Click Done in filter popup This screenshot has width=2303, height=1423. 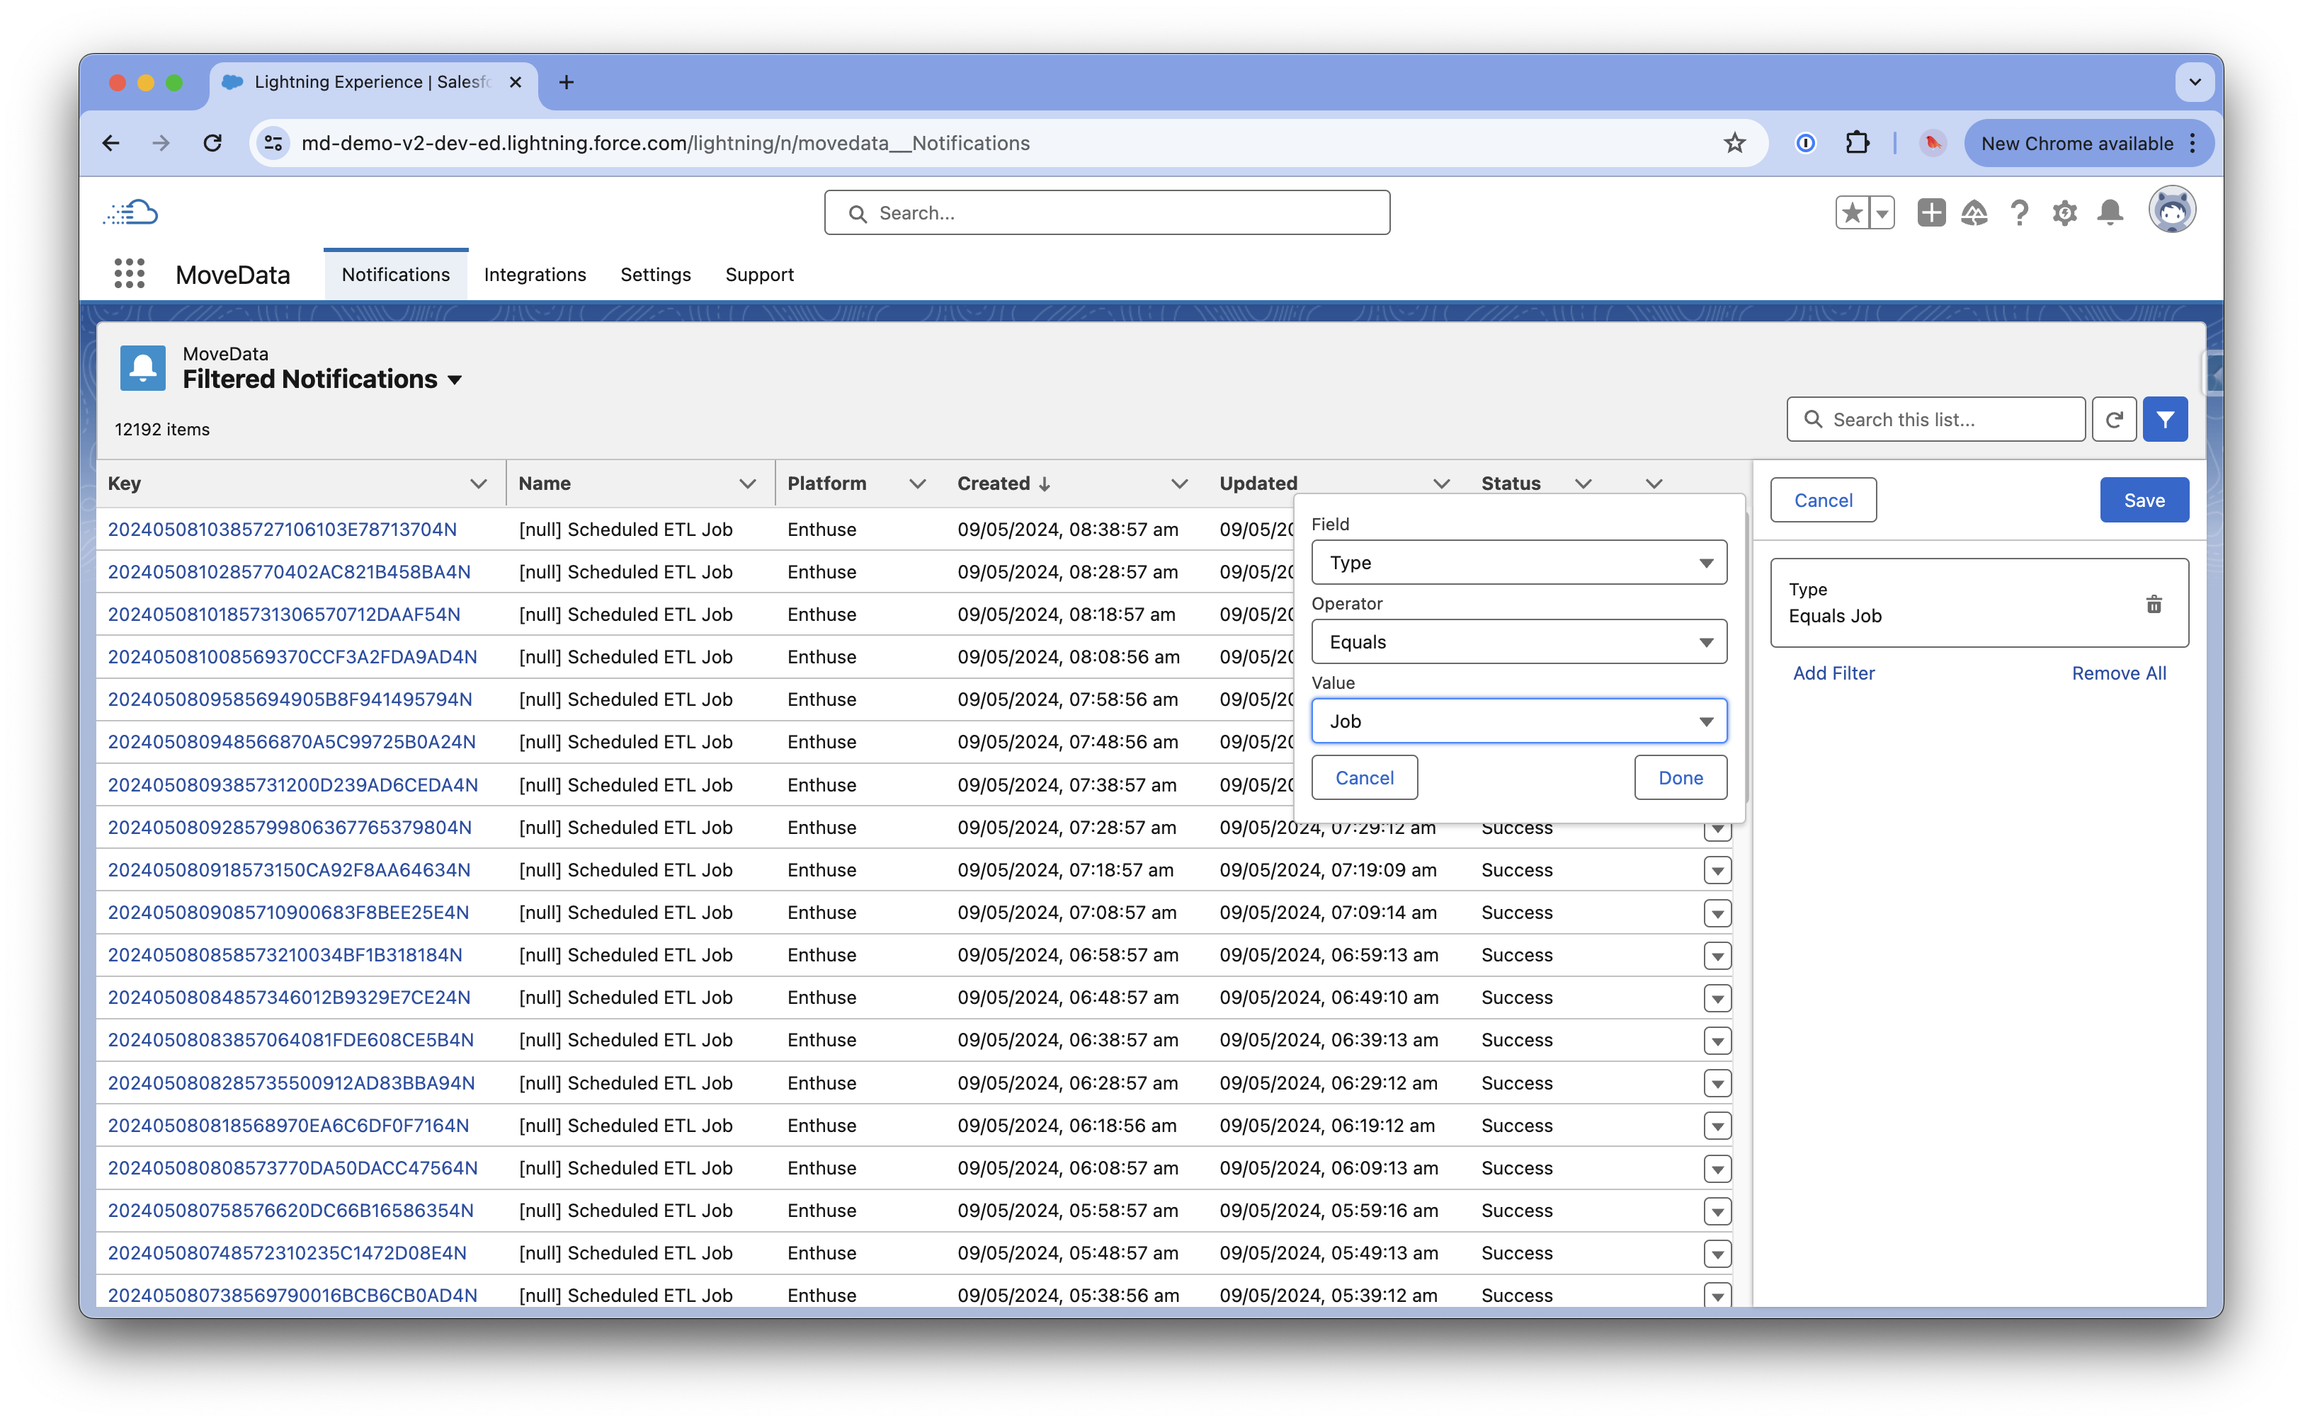[1680, 778]
